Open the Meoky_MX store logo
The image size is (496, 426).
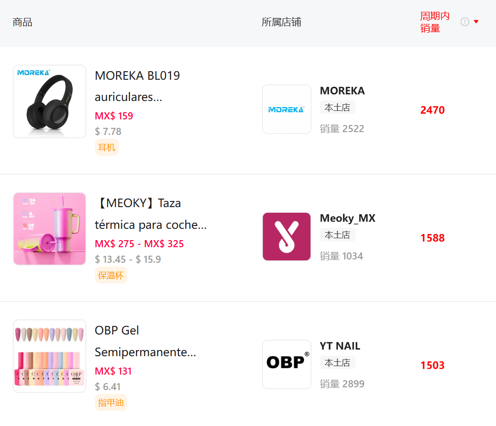286,236
